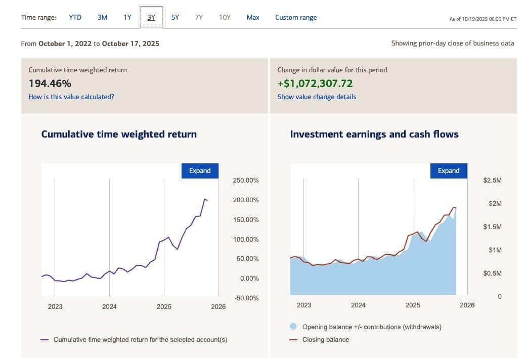
Task: Click the peak of the purple return line
Action: point(205,199)
